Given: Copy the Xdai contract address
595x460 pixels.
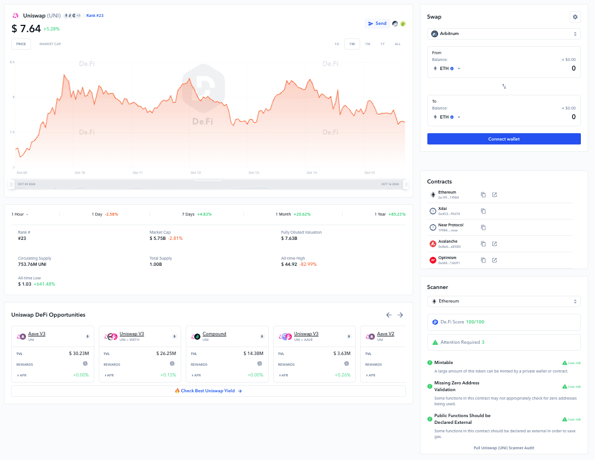Looking at the screenshot, I should click(483, 211).
